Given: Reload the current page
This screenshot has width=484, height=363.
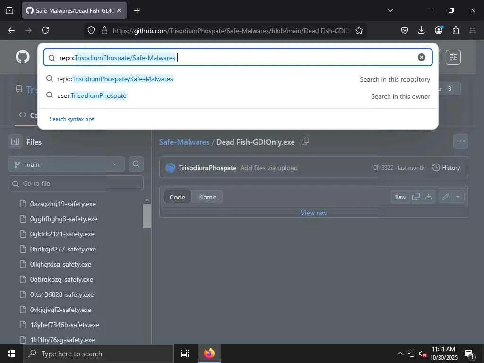Looking at the screenshot, I should click(x=45, y=30).
